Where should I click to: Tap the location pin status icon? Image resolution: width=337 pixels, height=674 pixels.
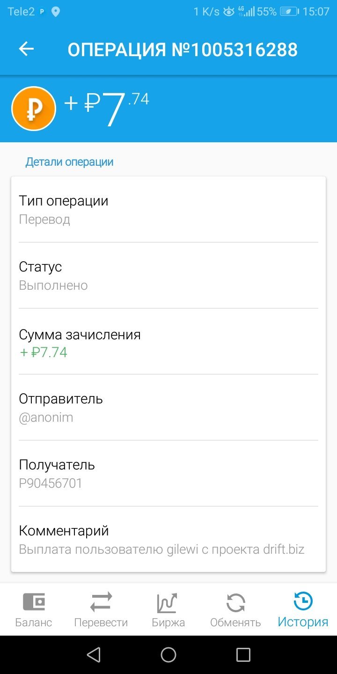pos(56,12)
